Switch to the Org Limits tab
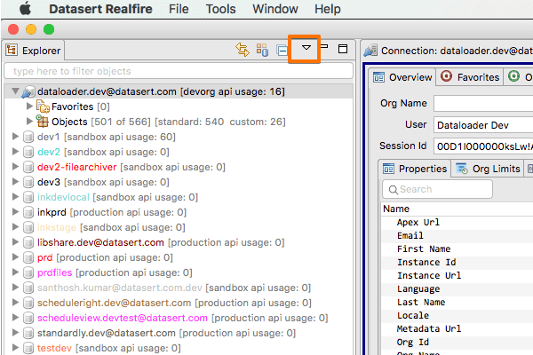Screen dimensions: 533x355 (487, 169)
